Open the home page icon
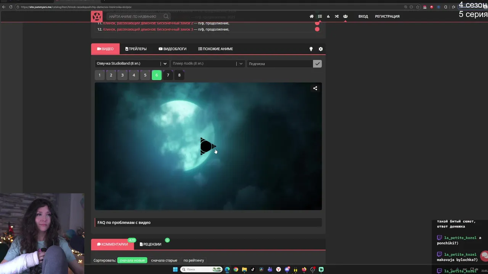The image size is (488, 274). point(311,16)
